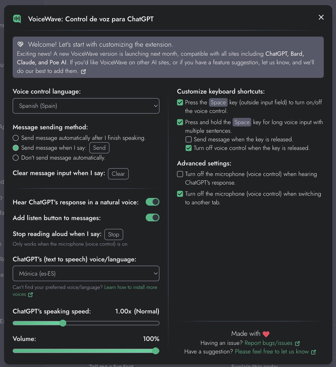
Task: Check "Turn off the microphone when hearing ChatGPT's response"
Action: pyautogui.click(x=180, y=174)
